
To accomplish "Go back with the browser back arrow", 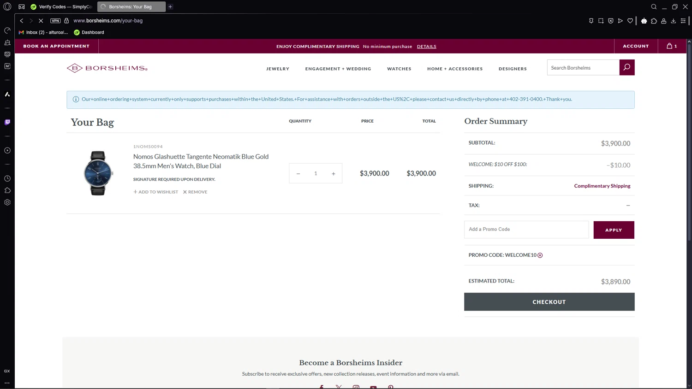I will [x=21, y=21].
